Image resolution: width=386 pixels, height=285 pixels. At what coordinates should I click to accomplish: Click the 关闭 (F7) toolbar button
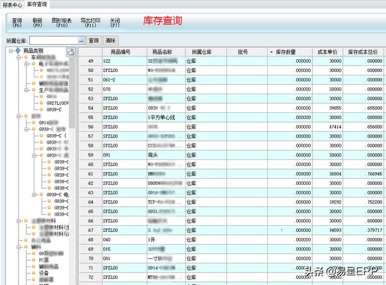click(x=115, y=23)
